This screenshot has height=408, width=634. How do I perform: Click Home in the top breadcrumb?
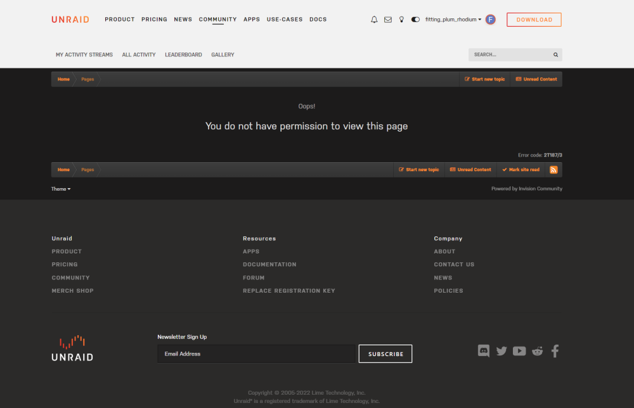(x=63, y=79)
